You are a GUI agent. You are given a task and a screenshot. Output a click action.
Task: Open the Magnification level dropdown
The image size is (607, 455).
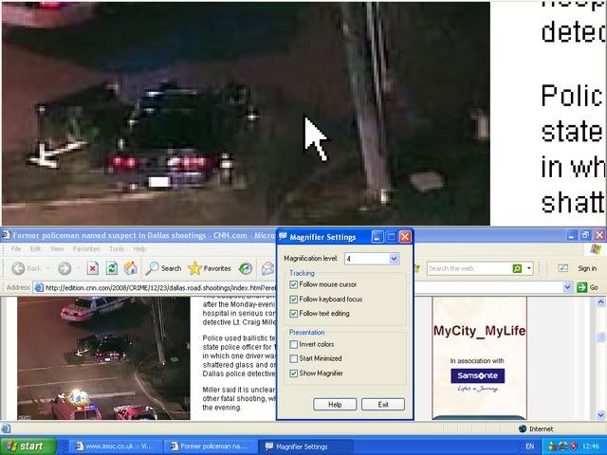pos(395,259)
